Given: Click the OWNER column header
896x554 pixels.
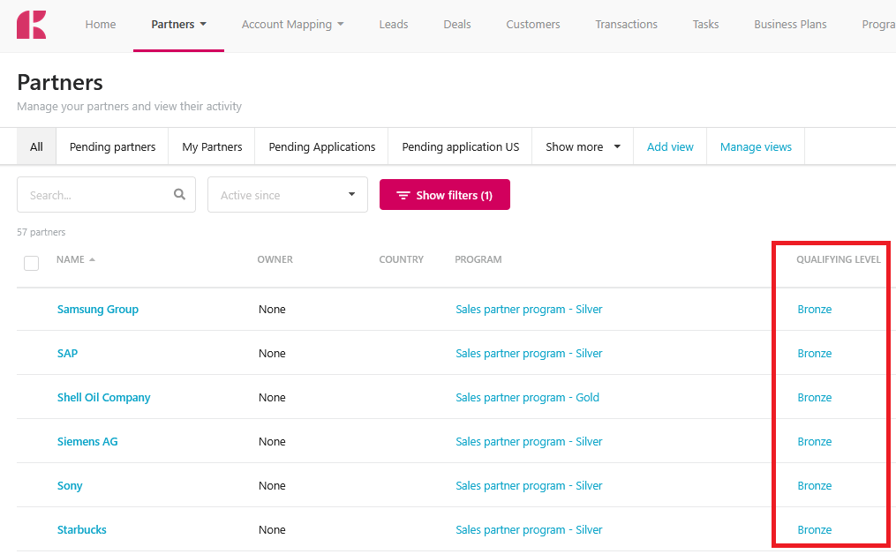Looking at the screenshot, I should tap(275, 259).
